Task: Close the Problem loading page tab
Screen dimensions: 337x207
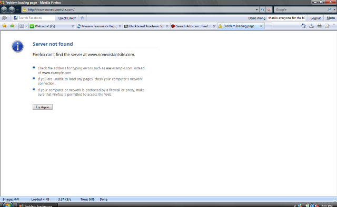Action: [x=261, y=26]
